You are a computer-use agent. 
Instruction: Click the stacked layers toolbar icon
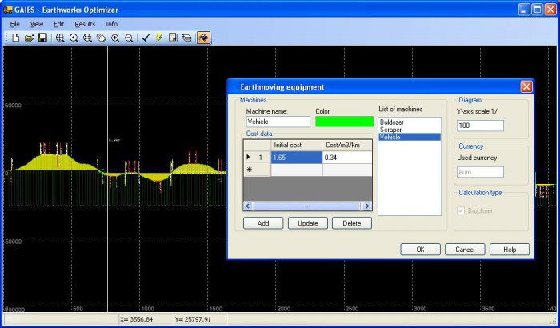pyautogui.click(x=186, y=38)
